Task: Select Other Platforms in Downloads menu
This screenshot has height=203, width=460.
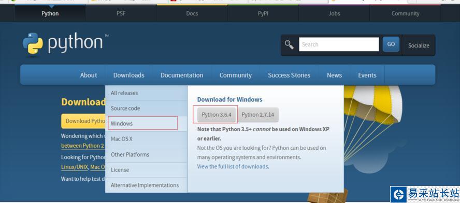Action: click(146, 154)
